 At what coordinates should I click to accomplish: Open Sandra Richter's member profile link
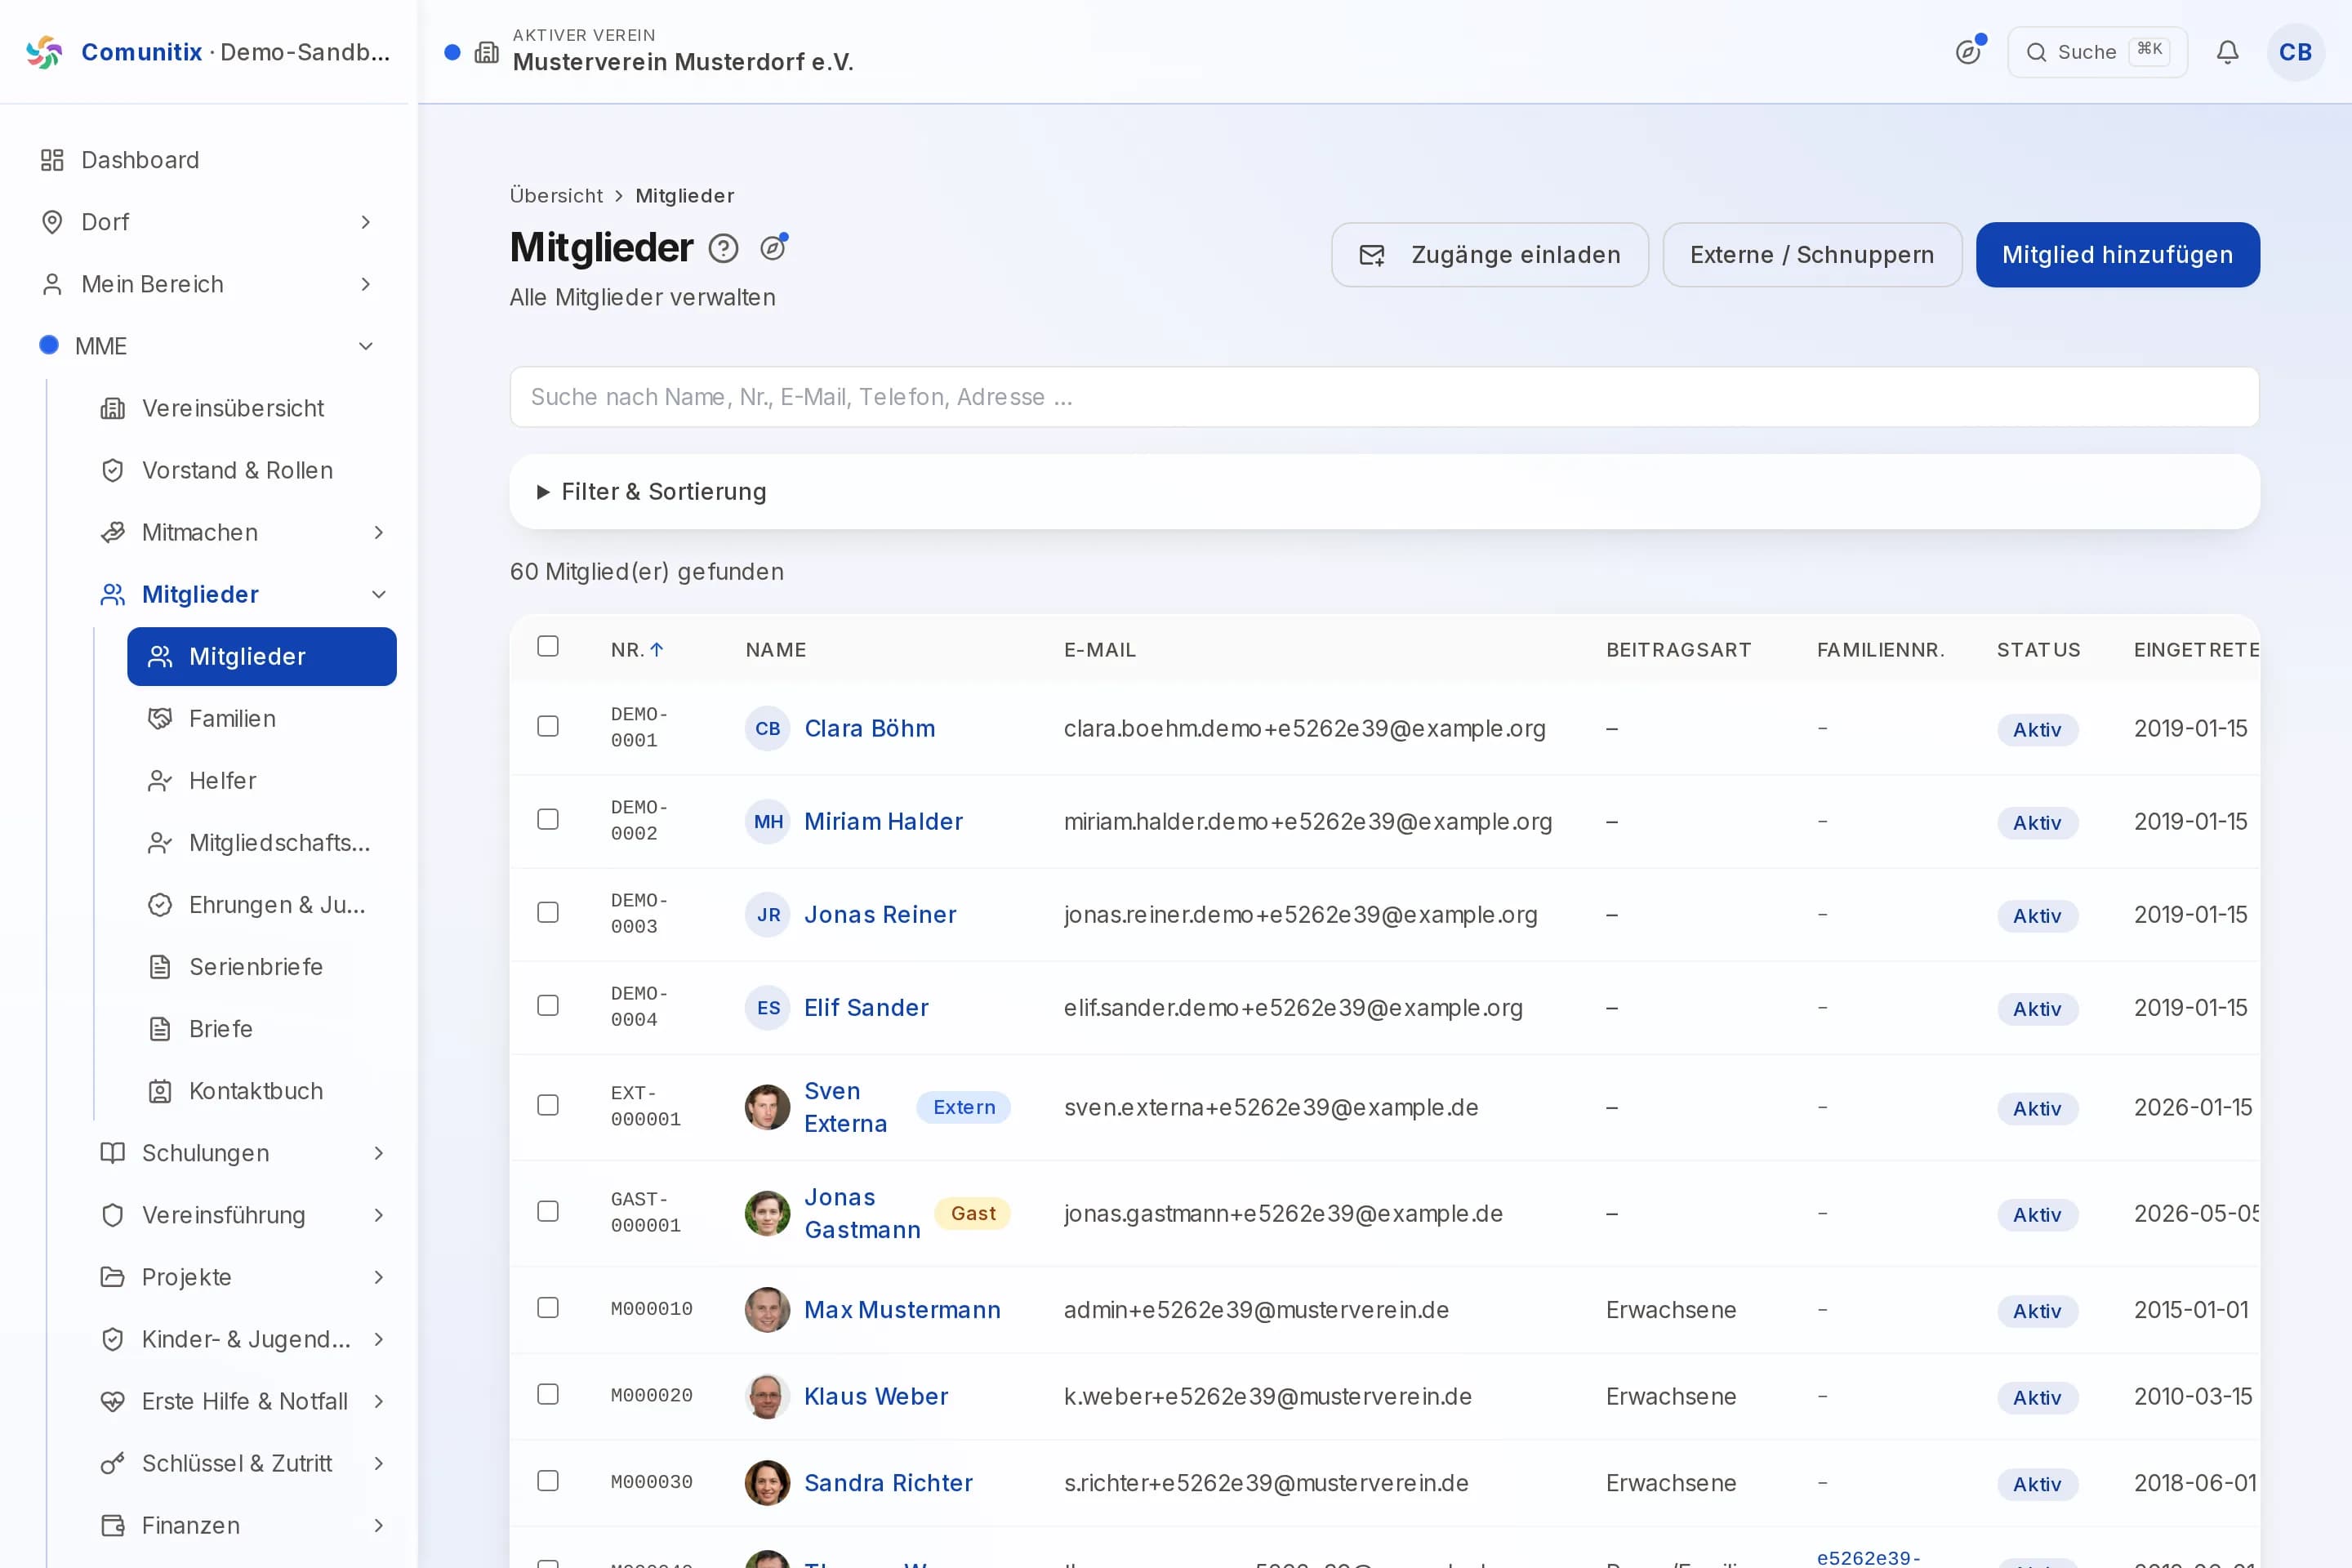[x=888, y=1482]
